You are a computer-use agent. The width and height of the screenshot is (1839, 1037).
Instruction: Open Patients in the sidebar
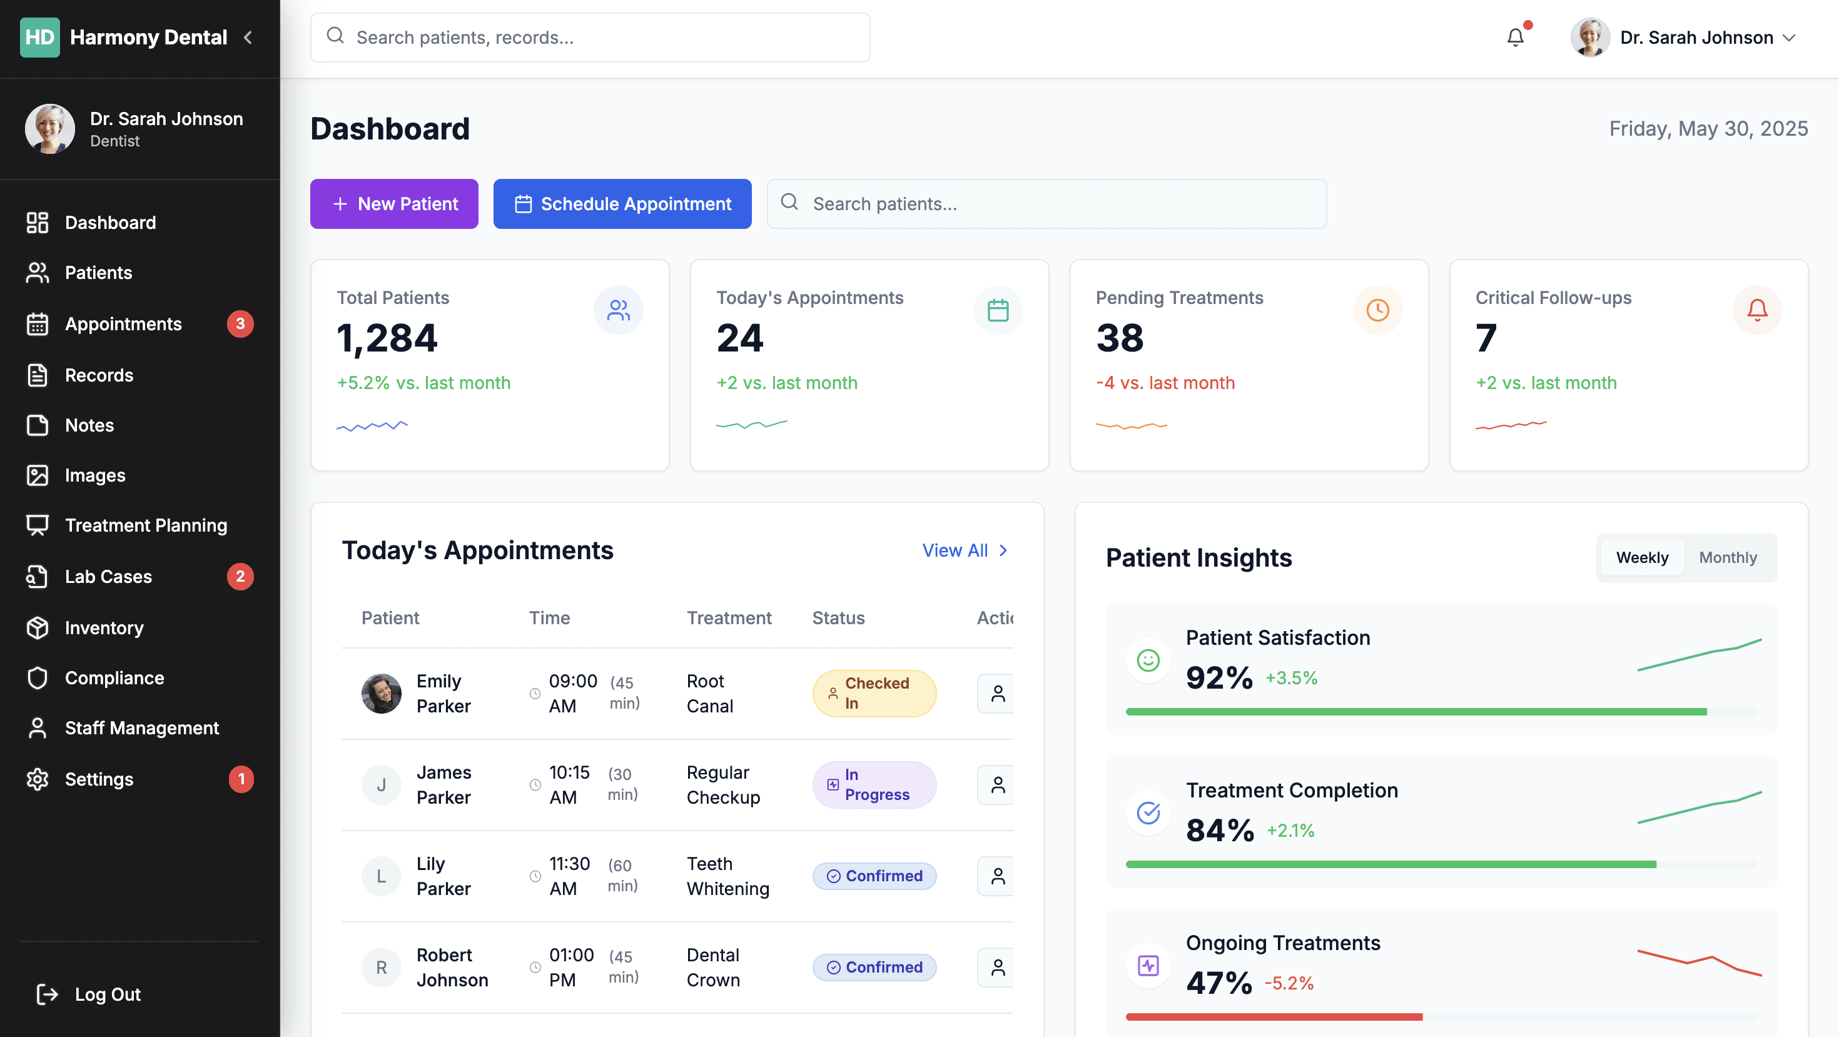click(140, 273)
